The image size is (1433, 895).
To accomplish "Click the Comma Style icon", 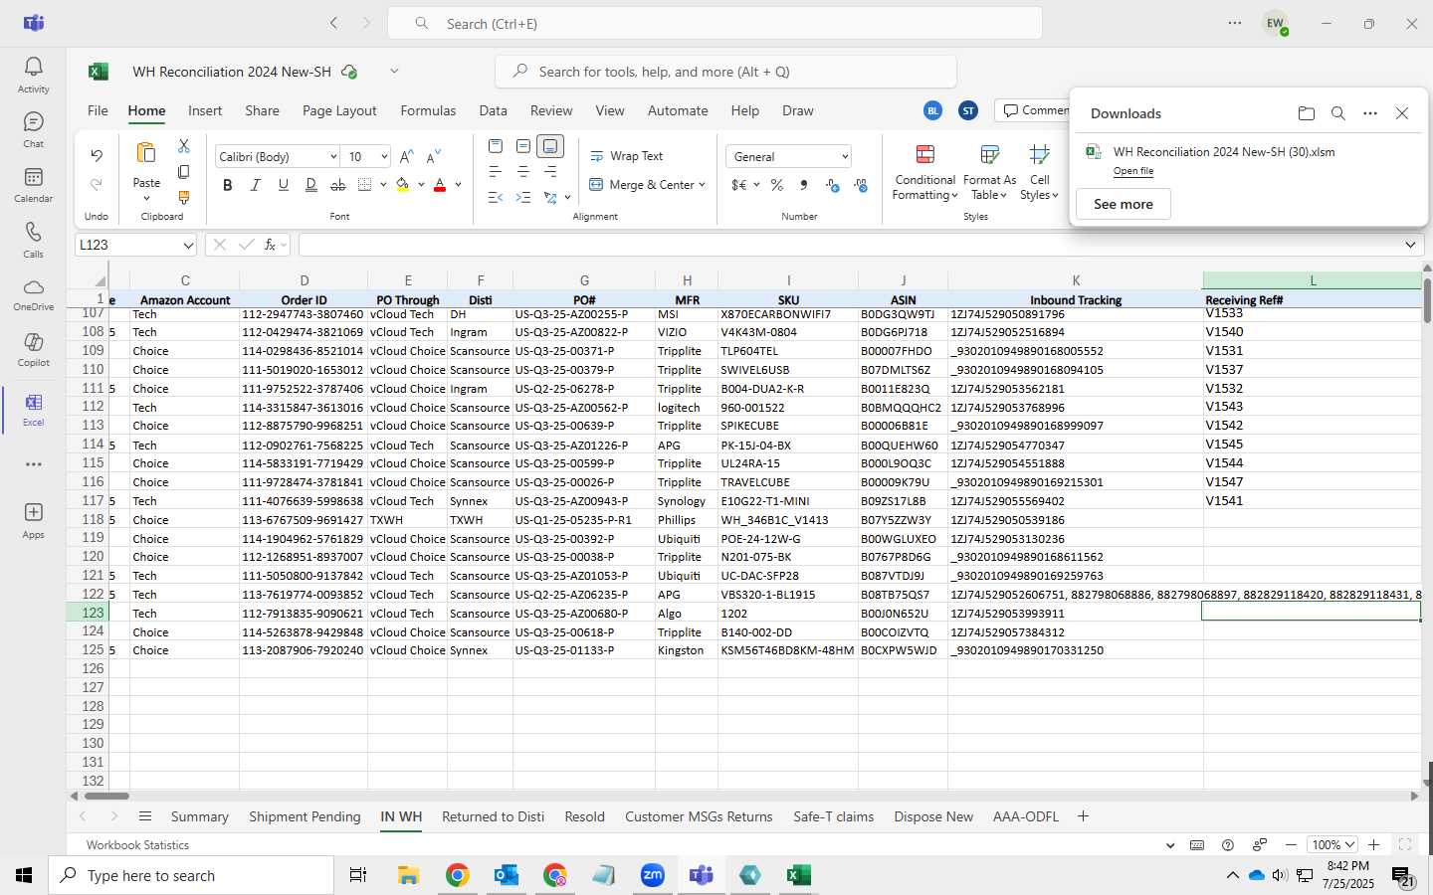I will (x=804, y=185).
